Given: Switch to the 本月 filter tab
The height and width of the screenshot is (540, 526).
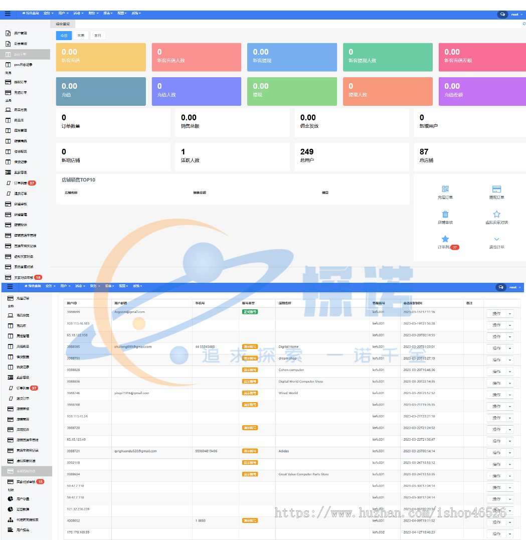Looking at the screenshot, I should coord(98,36).
